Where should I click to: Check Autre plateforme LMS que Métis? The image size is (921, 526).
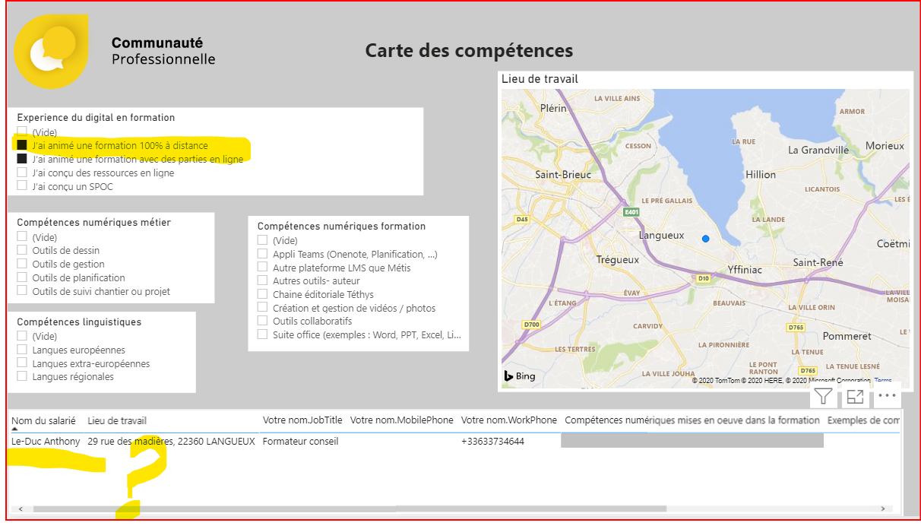point(262,268)
